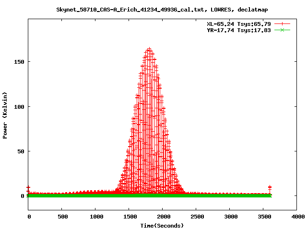Click the red XL legend line sample

pos(282,24)
